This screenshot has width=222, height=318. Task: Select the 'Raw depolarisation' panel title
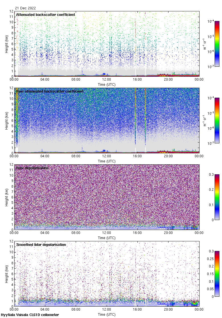pos(32,168)
